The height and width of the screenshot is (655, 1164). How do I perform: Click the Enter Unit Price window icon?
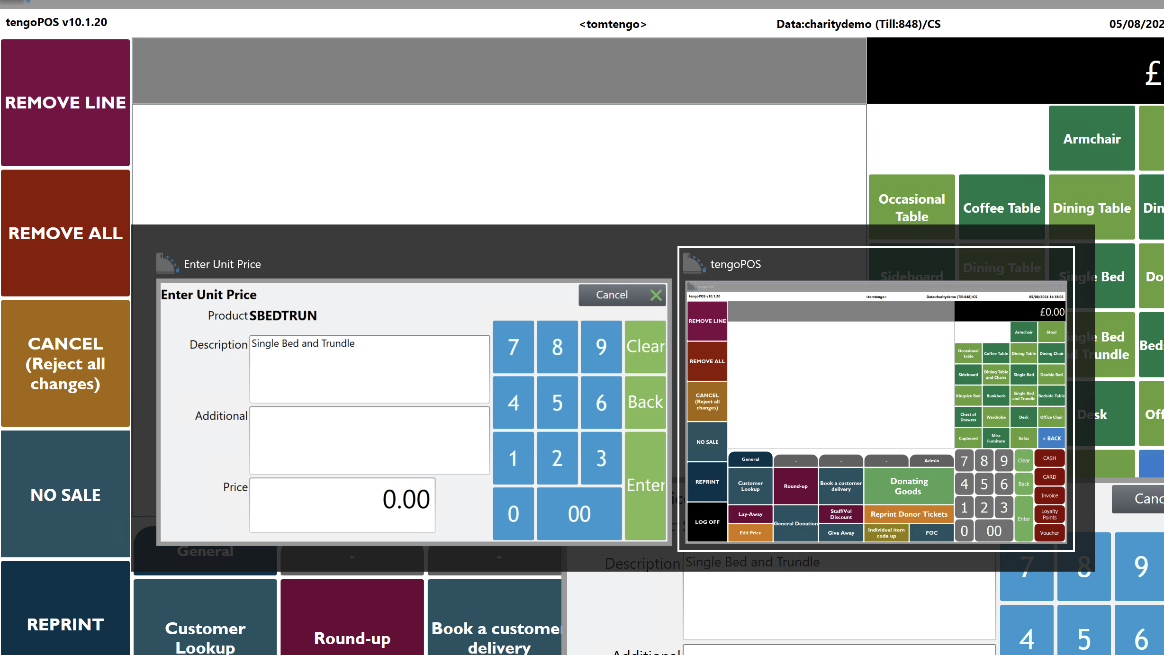tap(167, 263)
